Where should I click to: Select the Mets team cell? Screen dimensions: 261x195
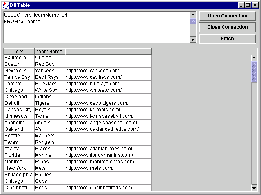[x=50, y=168]
